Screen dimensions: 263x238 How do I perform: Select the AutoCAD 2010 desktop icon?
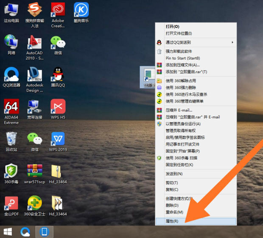[34, 47]
